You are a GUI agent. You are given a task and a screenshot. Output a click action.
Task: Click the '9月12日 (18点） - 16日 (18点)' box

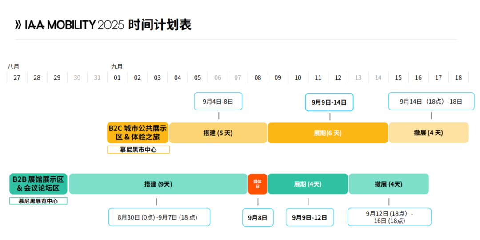point(390,217)
